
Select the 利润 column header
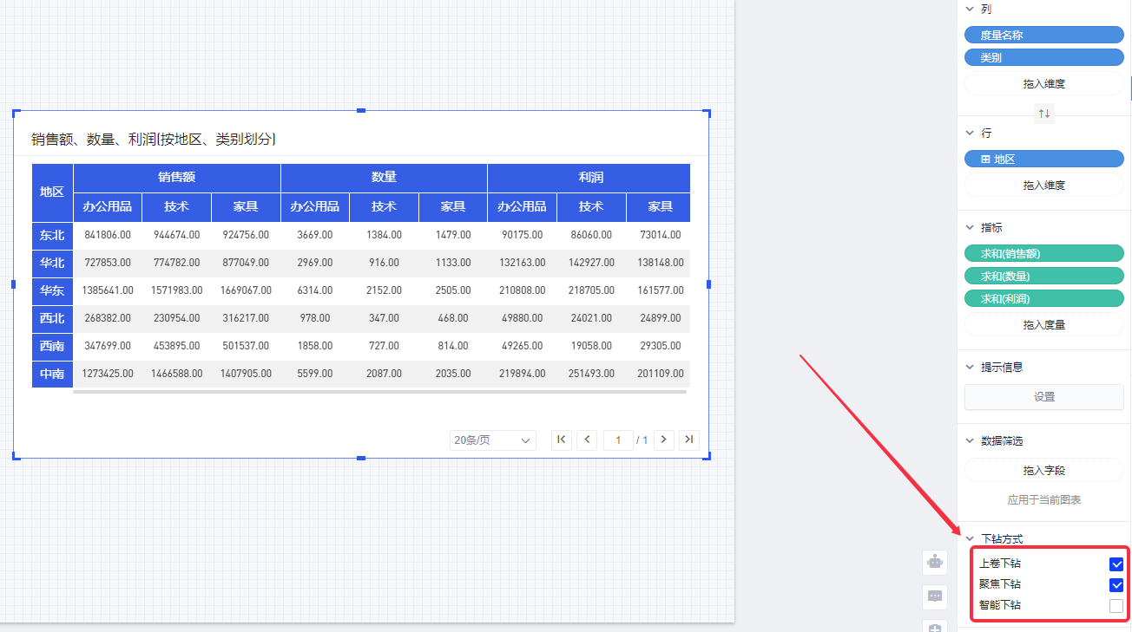(590, 178)
